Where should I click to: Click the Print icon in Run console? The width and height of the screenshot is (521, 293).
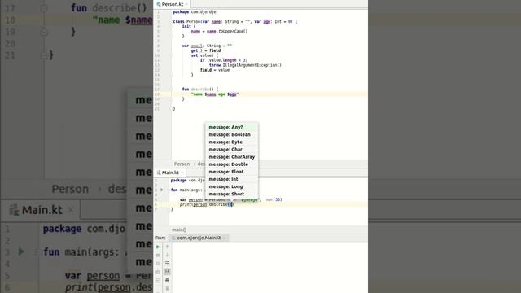[167, 280]
